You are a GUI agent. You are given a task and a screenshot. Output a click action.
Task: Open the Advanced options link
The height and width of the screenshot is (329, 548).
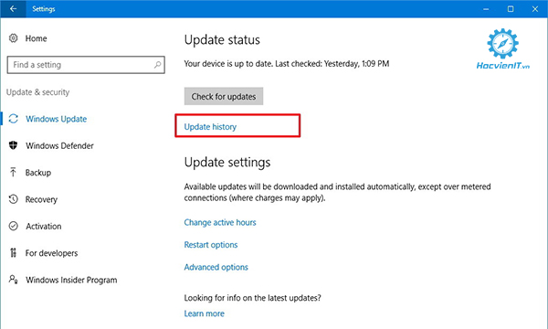pyautogui.click(x=216, y=267)
